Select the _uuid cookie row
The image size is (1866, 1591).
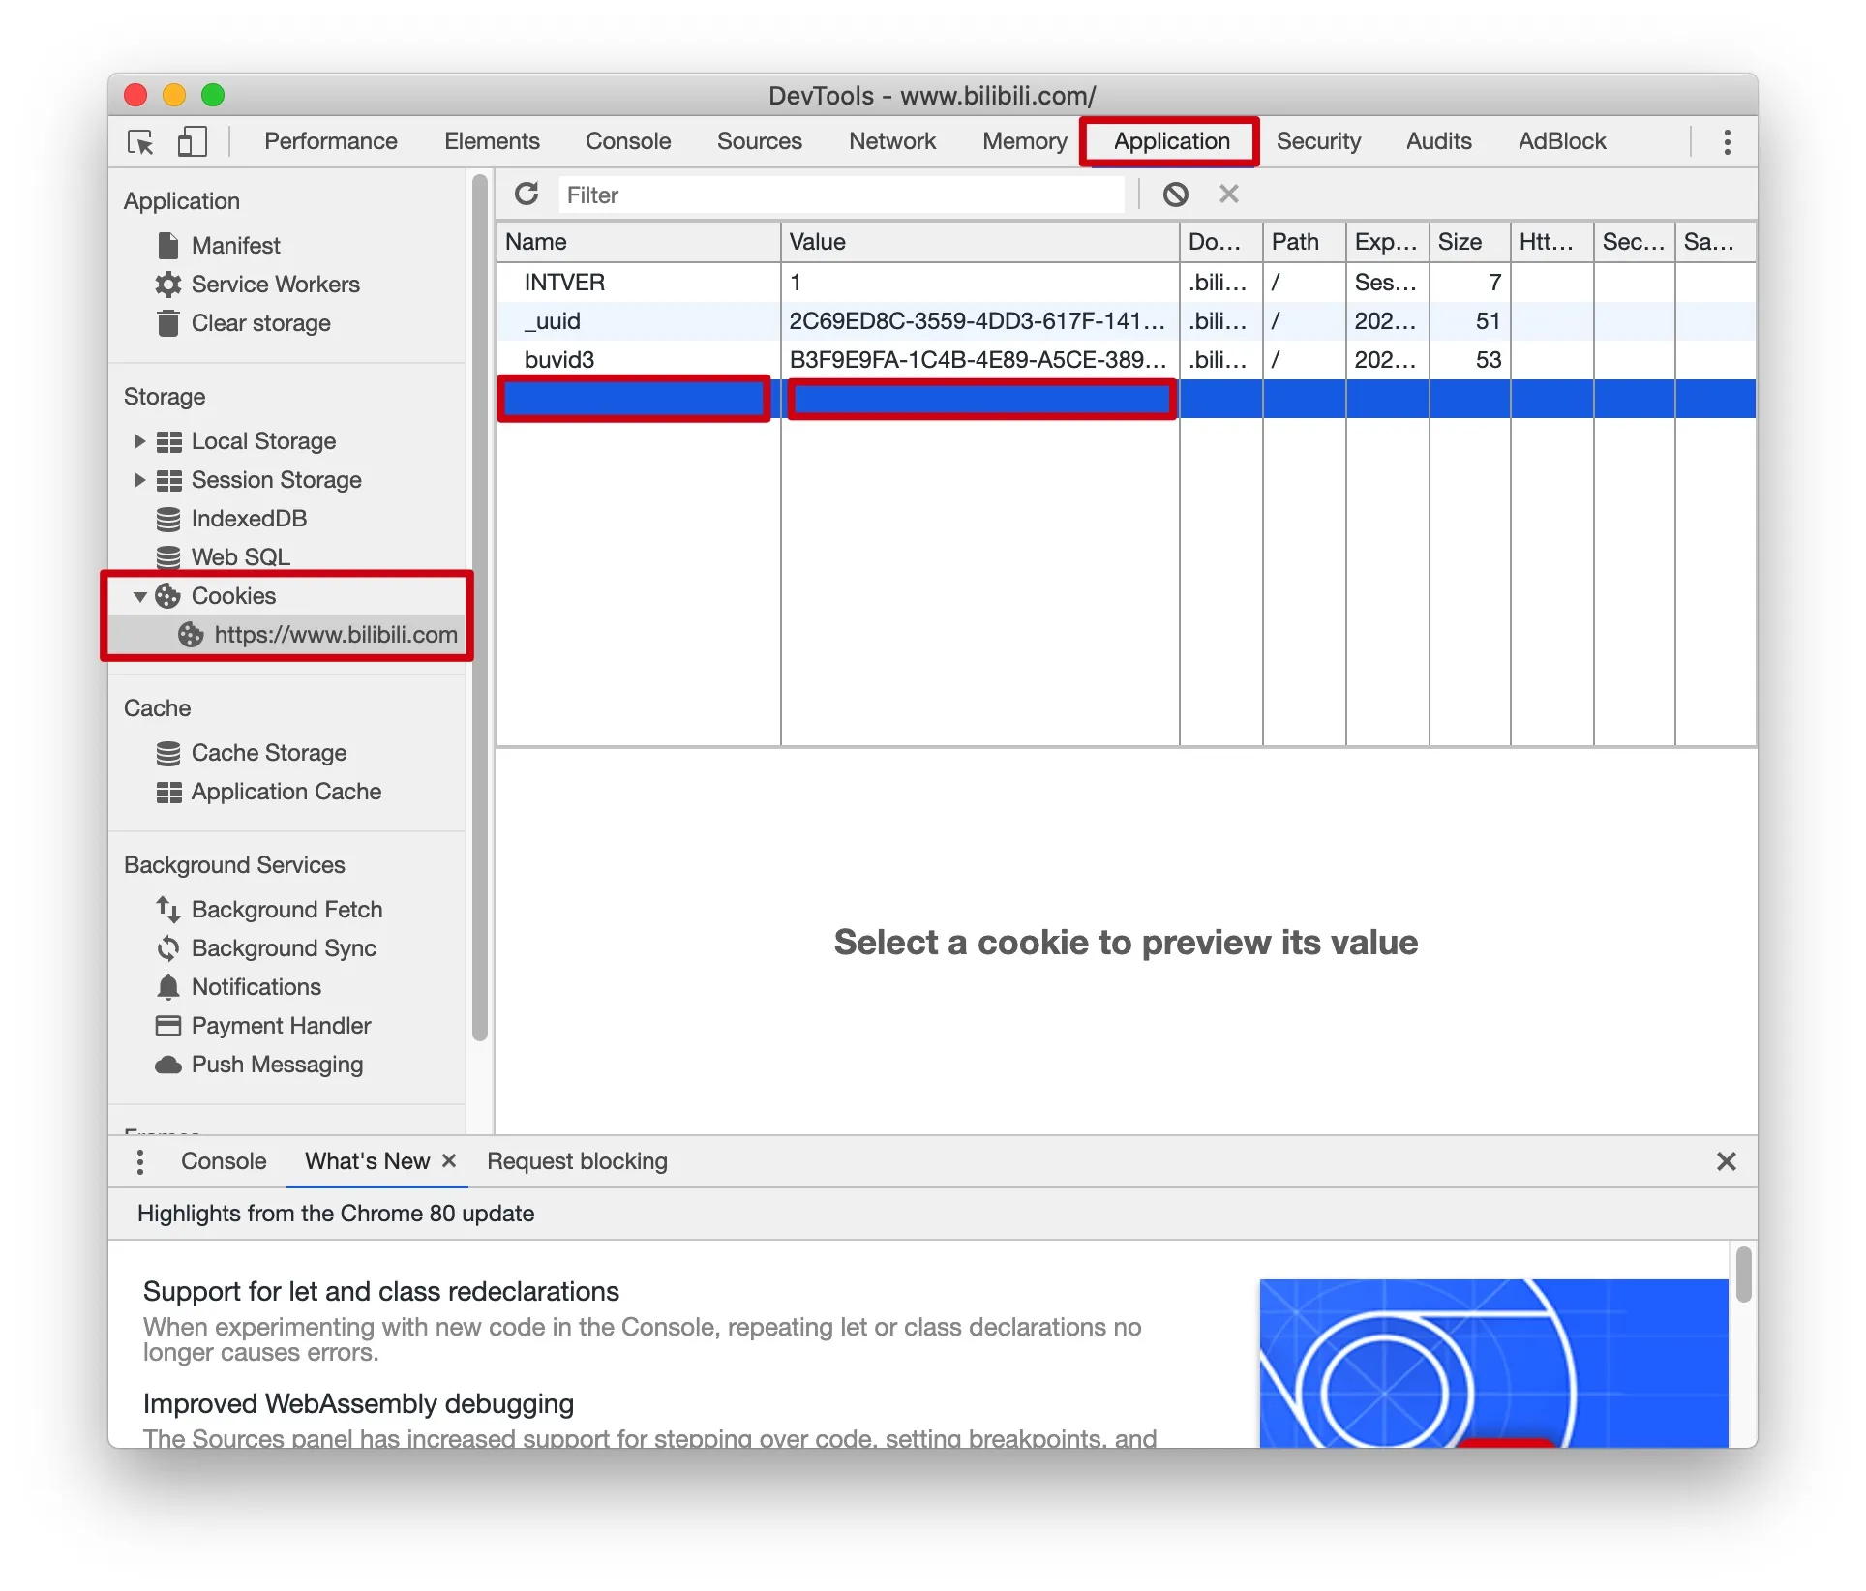pyautogui.click(x=1127, y=321)
